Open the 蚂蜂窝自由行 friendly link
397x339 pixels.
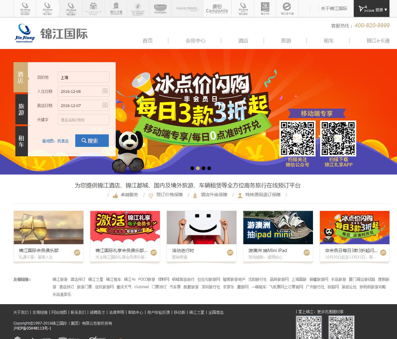(183, 279)
